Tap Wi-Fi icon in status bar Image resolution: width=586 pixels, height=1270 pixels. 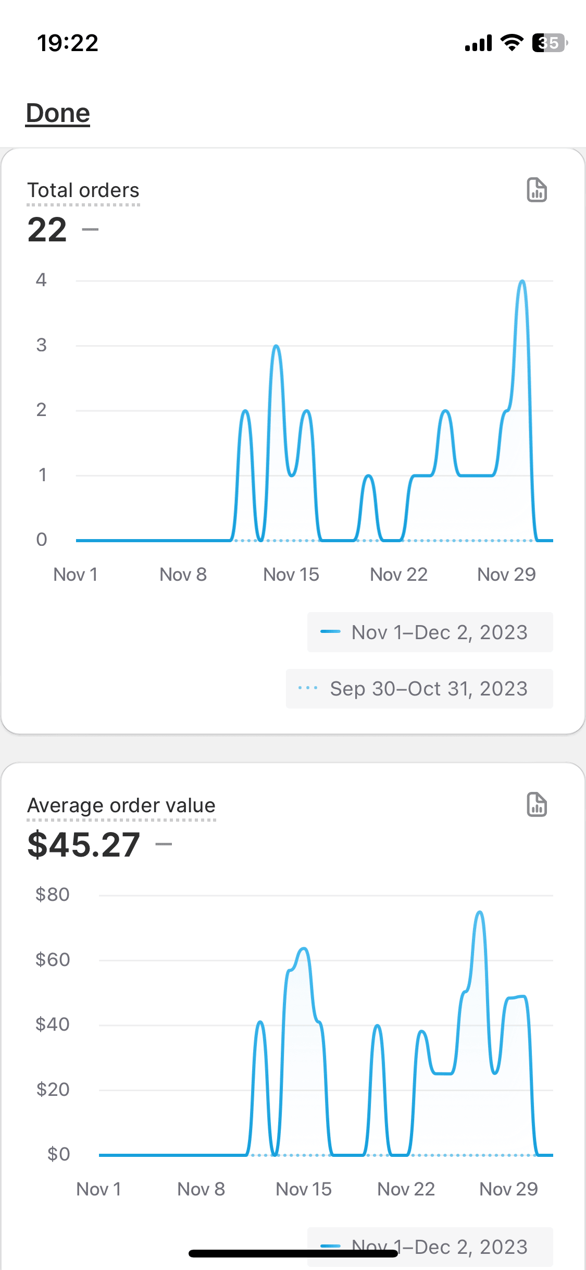[512, 43]
